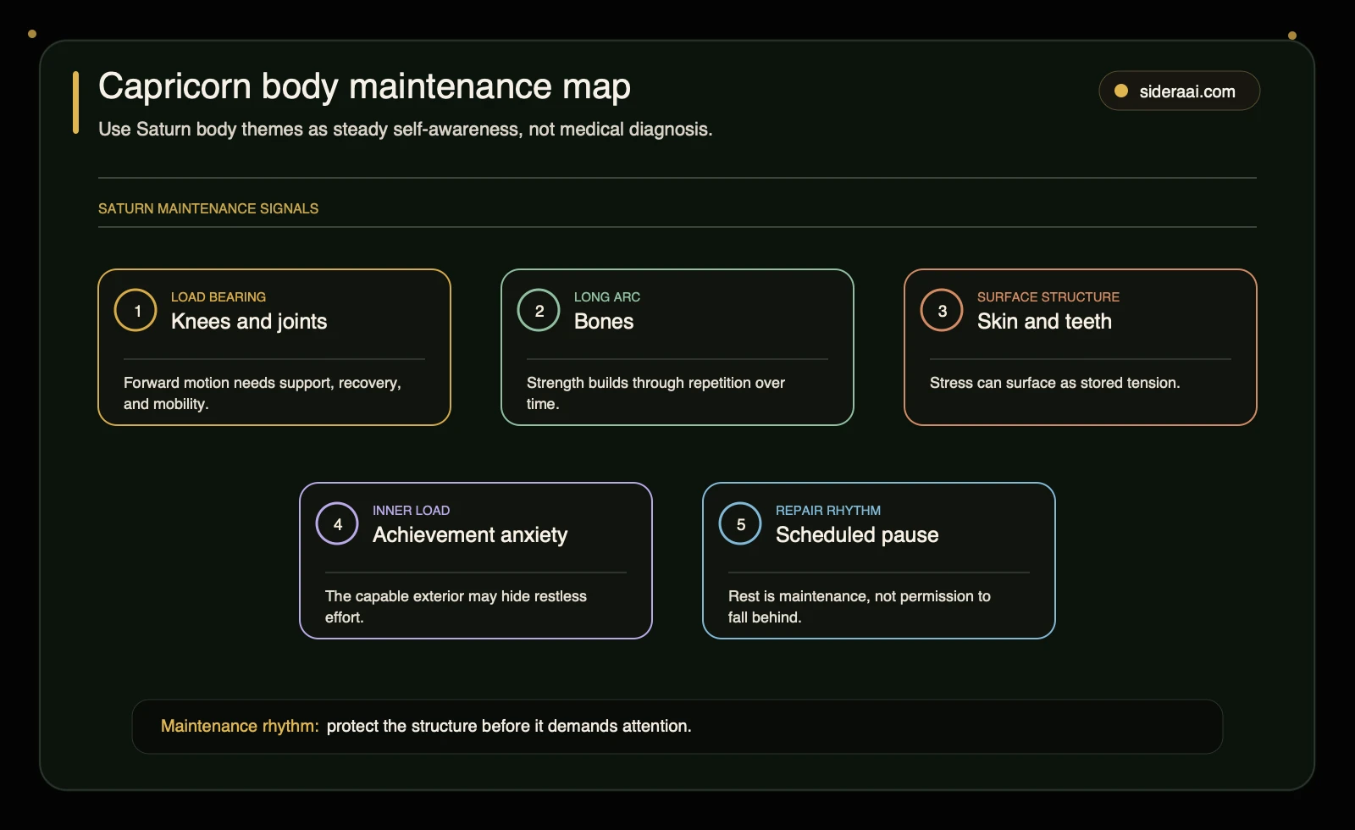Click the 'Maintenance rhythm:' label in the footer

240,726
